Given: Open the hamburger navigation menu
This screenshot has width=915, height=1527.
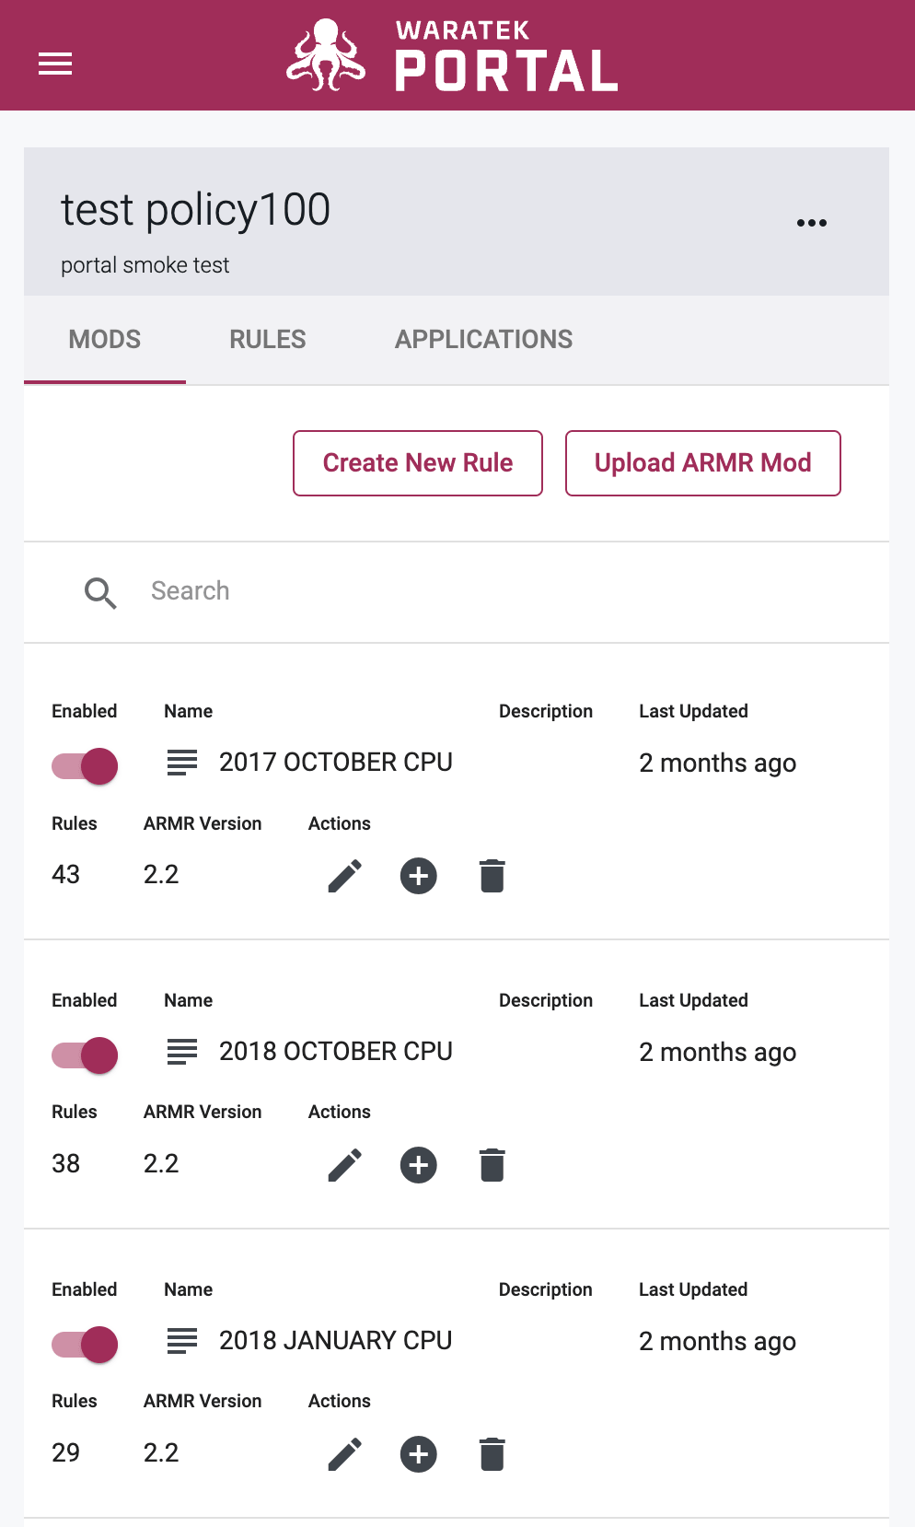Looking at the screenshot, I should click(x=55, y=64).
